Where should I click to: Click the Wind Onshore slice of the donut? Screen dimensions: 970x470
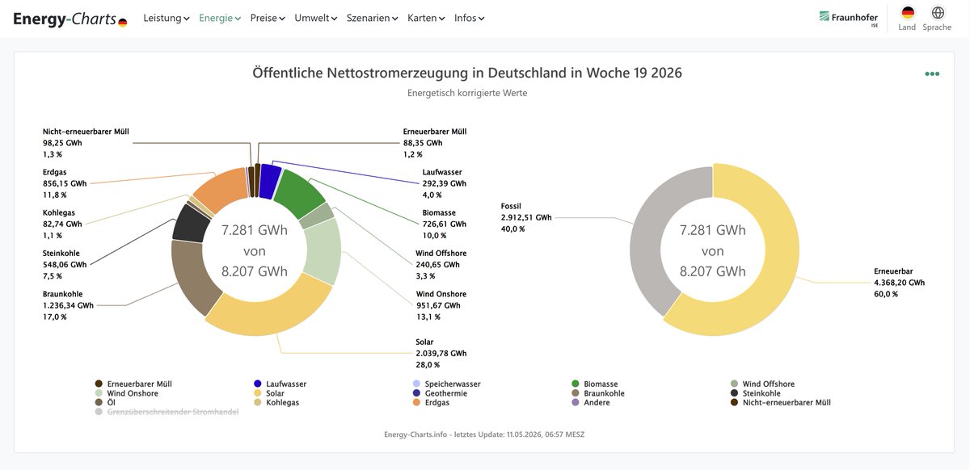pos(323,250)
